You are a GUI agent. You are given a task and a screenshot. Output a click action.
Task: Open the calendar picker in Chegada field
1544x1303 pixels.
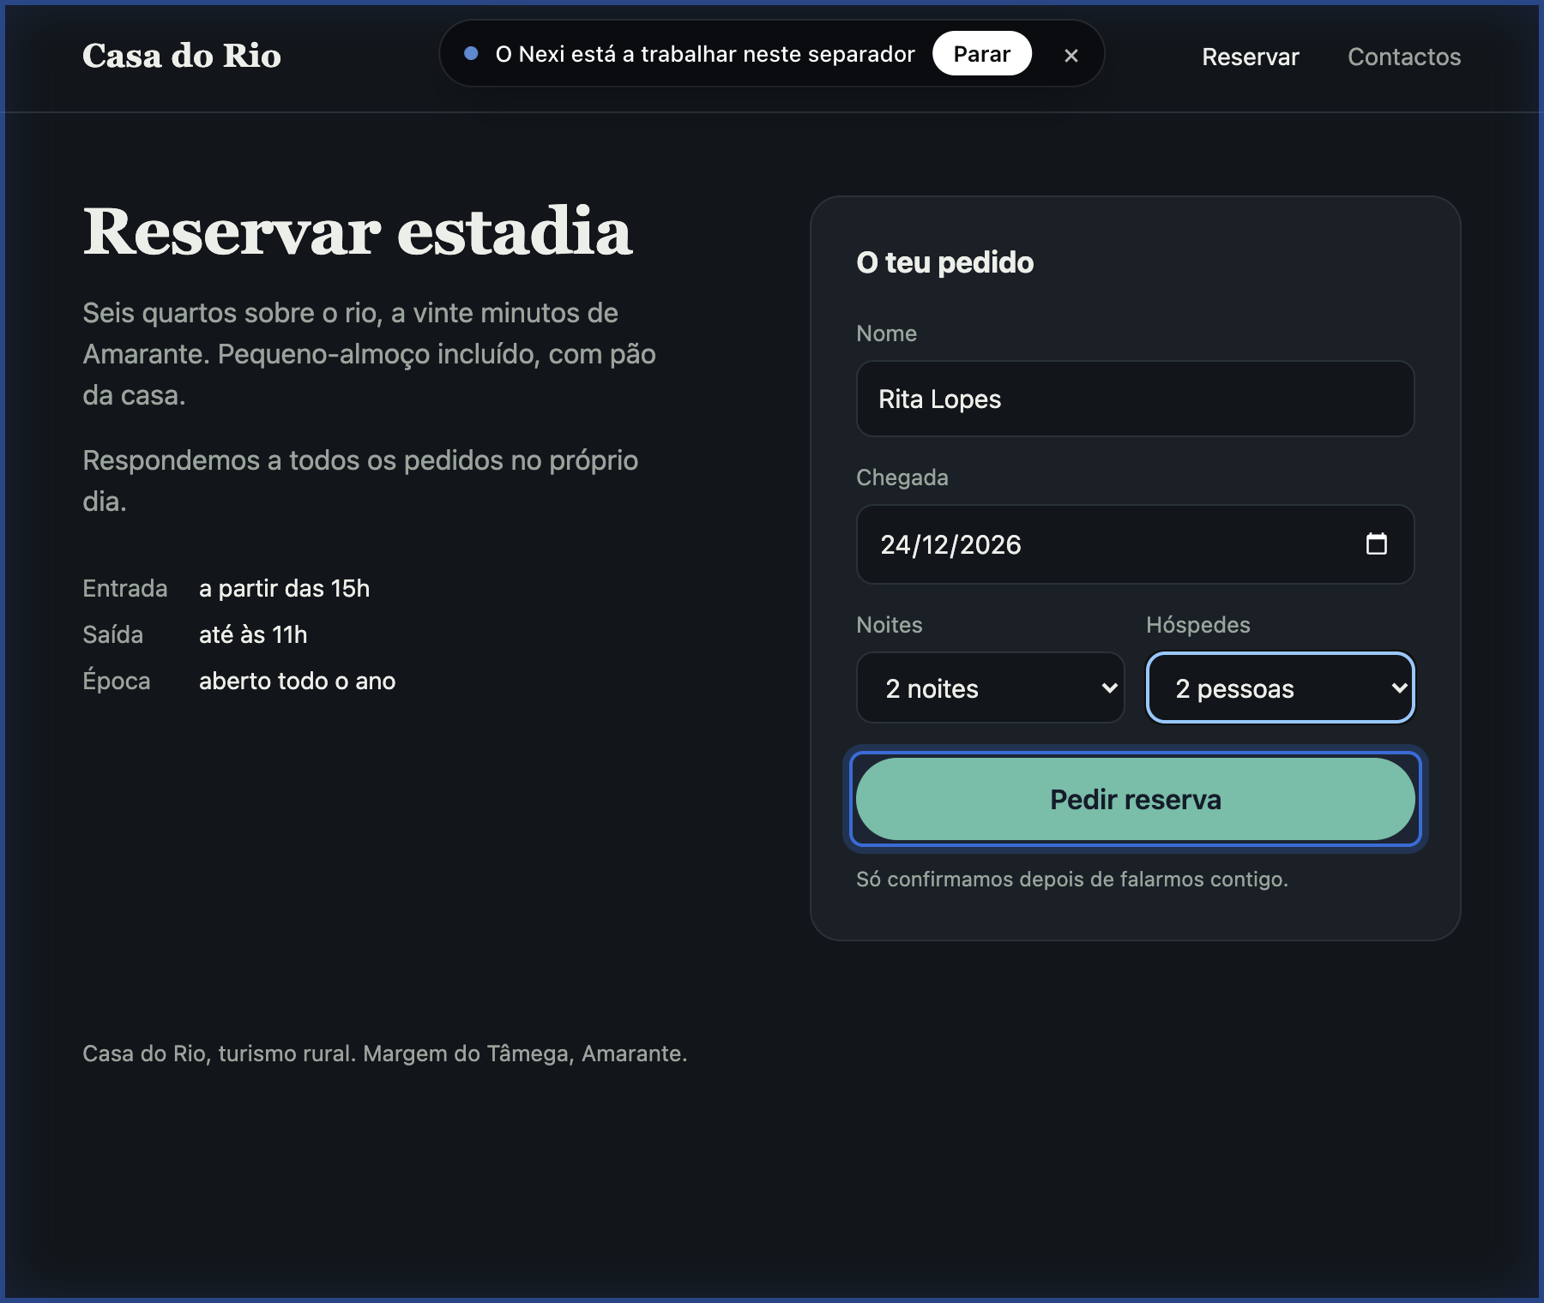[x=1376, y=543]
